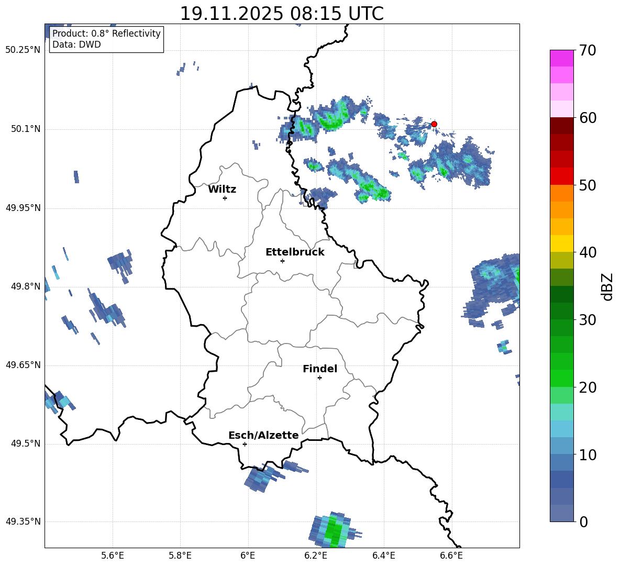Click the bright green colorbar segment at 20
Viewport: 620px width, 566px height.
tap(561, 379)
